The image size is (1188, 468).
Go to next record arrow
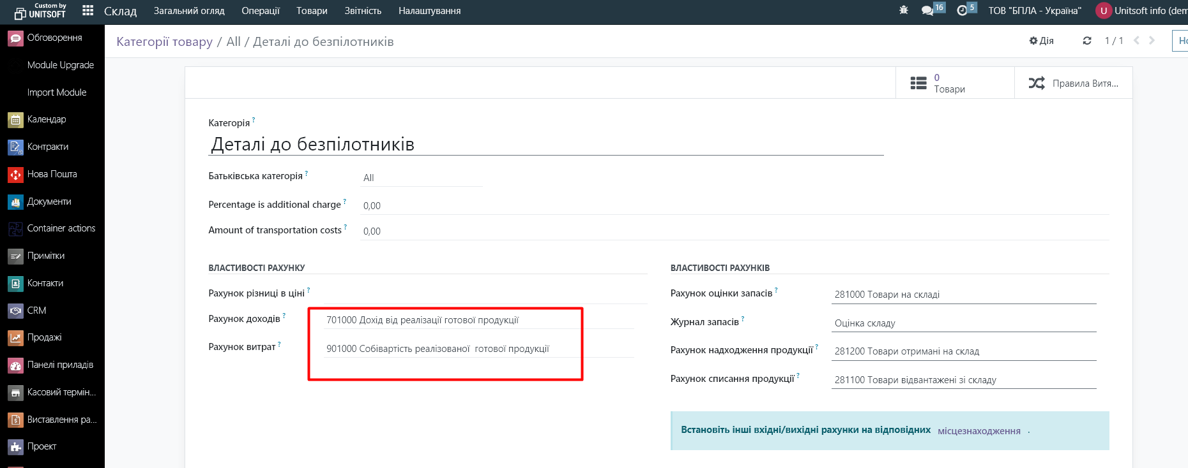click(x=1152, y=41)
